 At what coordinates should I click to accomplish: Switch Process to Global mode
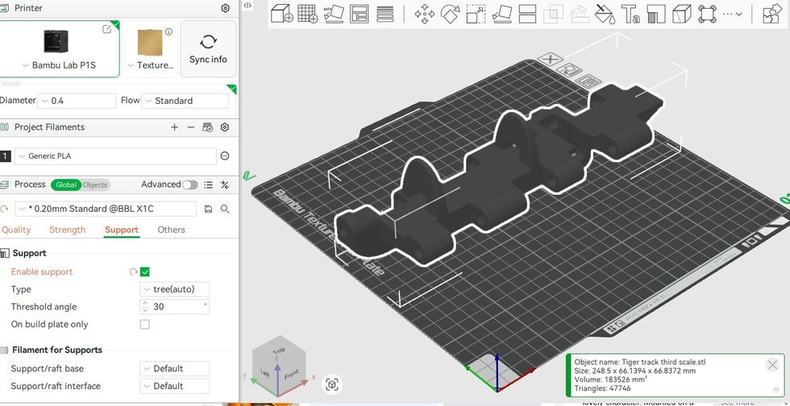(66, 184)
